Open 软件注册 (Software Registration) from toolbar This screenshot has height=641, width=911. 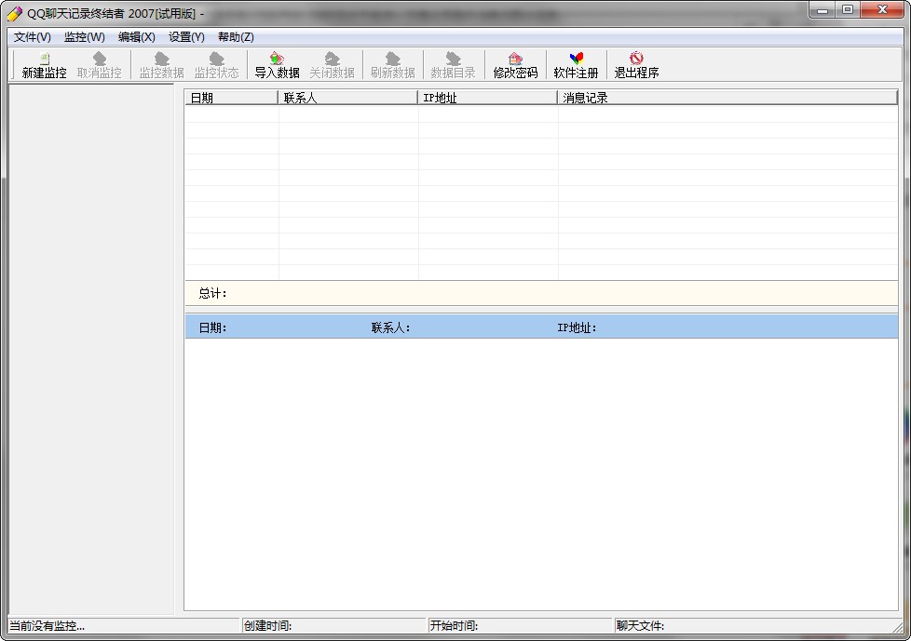coord(575,64)
